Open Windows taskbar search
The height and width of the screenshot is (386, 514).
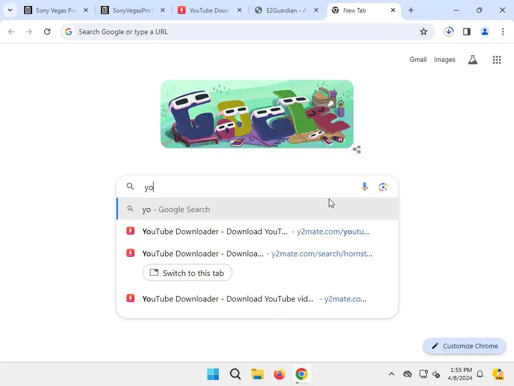pos(235,374)
